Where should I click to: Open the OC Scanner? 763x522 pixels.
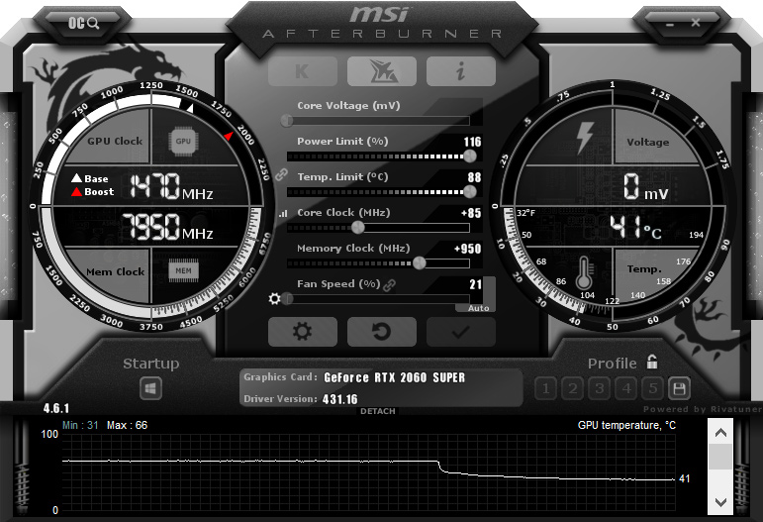83,23
